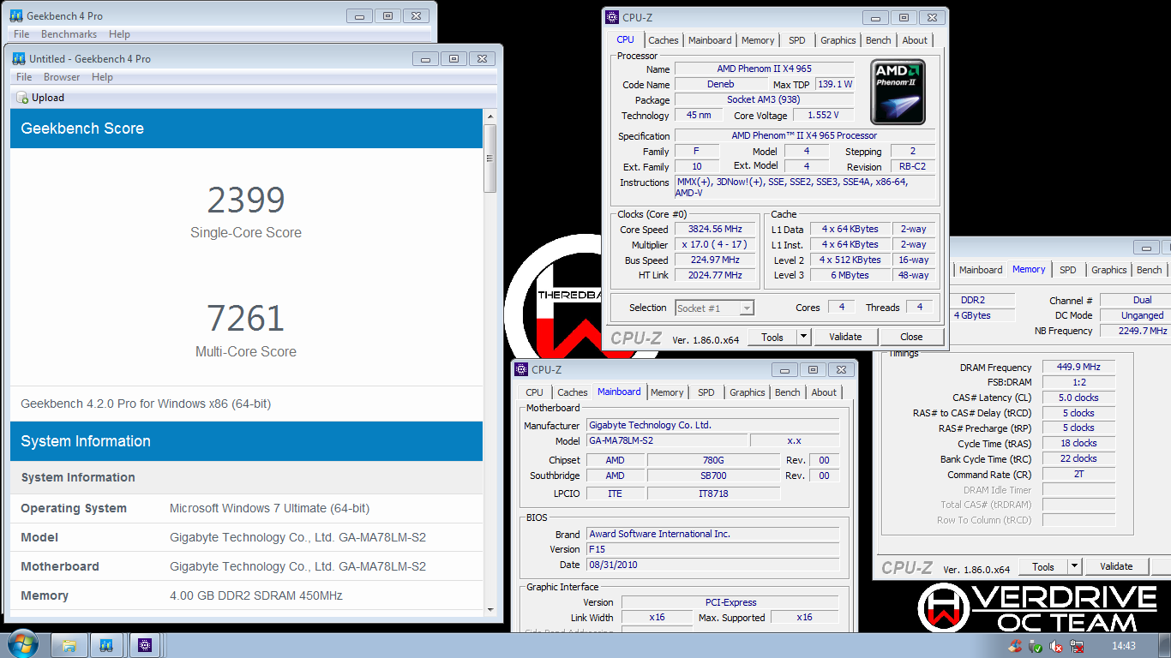
Task: Click Microsoft Windows 7 Ultimate (64-bit) value
Action: pyautogui.click(x=269, y=508)
